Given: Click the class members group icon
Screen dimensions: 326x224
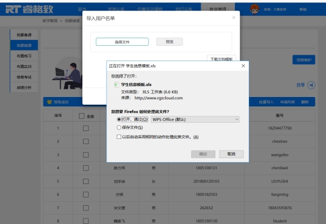Looking at the screenshot, I should tap(49, 102).
